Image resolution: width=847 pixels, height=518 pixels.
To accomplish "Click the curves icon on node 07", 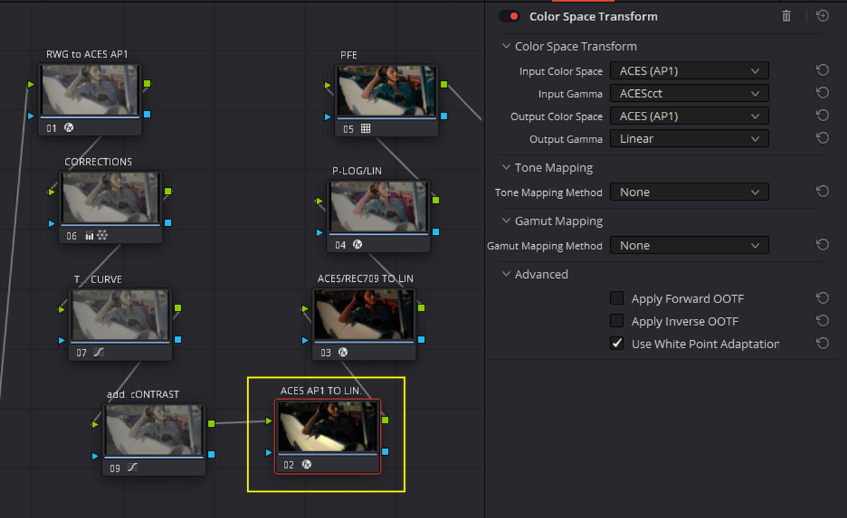I will [99, 353].
